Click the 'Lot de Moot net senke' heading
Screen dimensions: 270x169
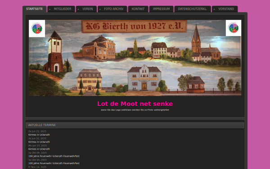[x=135, y=104]
